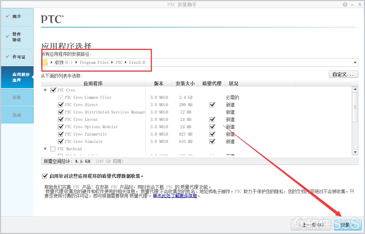Go to the 软件协议 step
The width and height of the screenshot is (365, 234).
[x=17, y=37]
